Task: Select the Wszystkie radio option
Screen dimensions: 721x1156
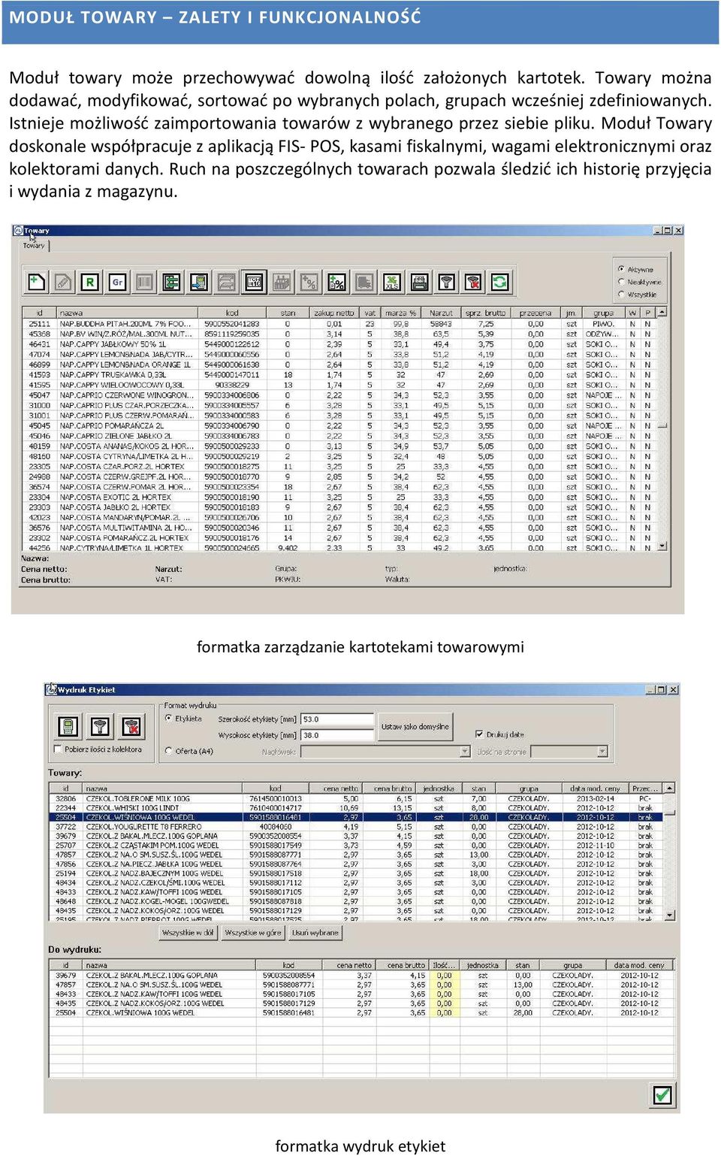Action: 637,295
